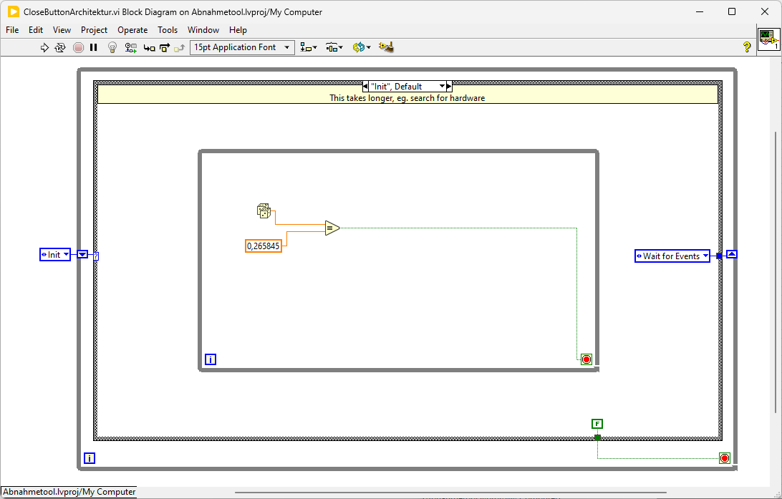Click Run Continuously icon
Viewport: 782px width, 499px height.
(x=60, y=47)
